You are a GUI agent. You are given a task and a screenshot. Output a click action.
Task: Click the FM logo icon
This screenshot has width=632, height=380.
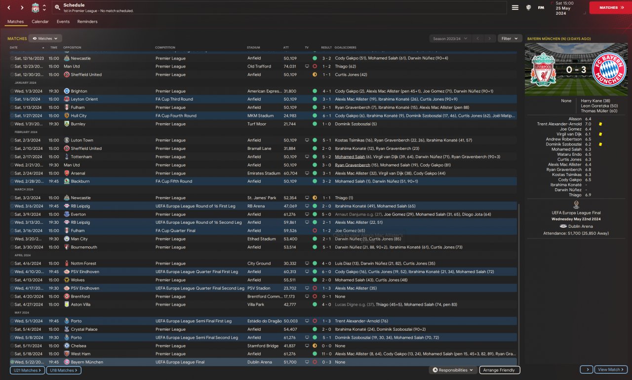(541, 7)
